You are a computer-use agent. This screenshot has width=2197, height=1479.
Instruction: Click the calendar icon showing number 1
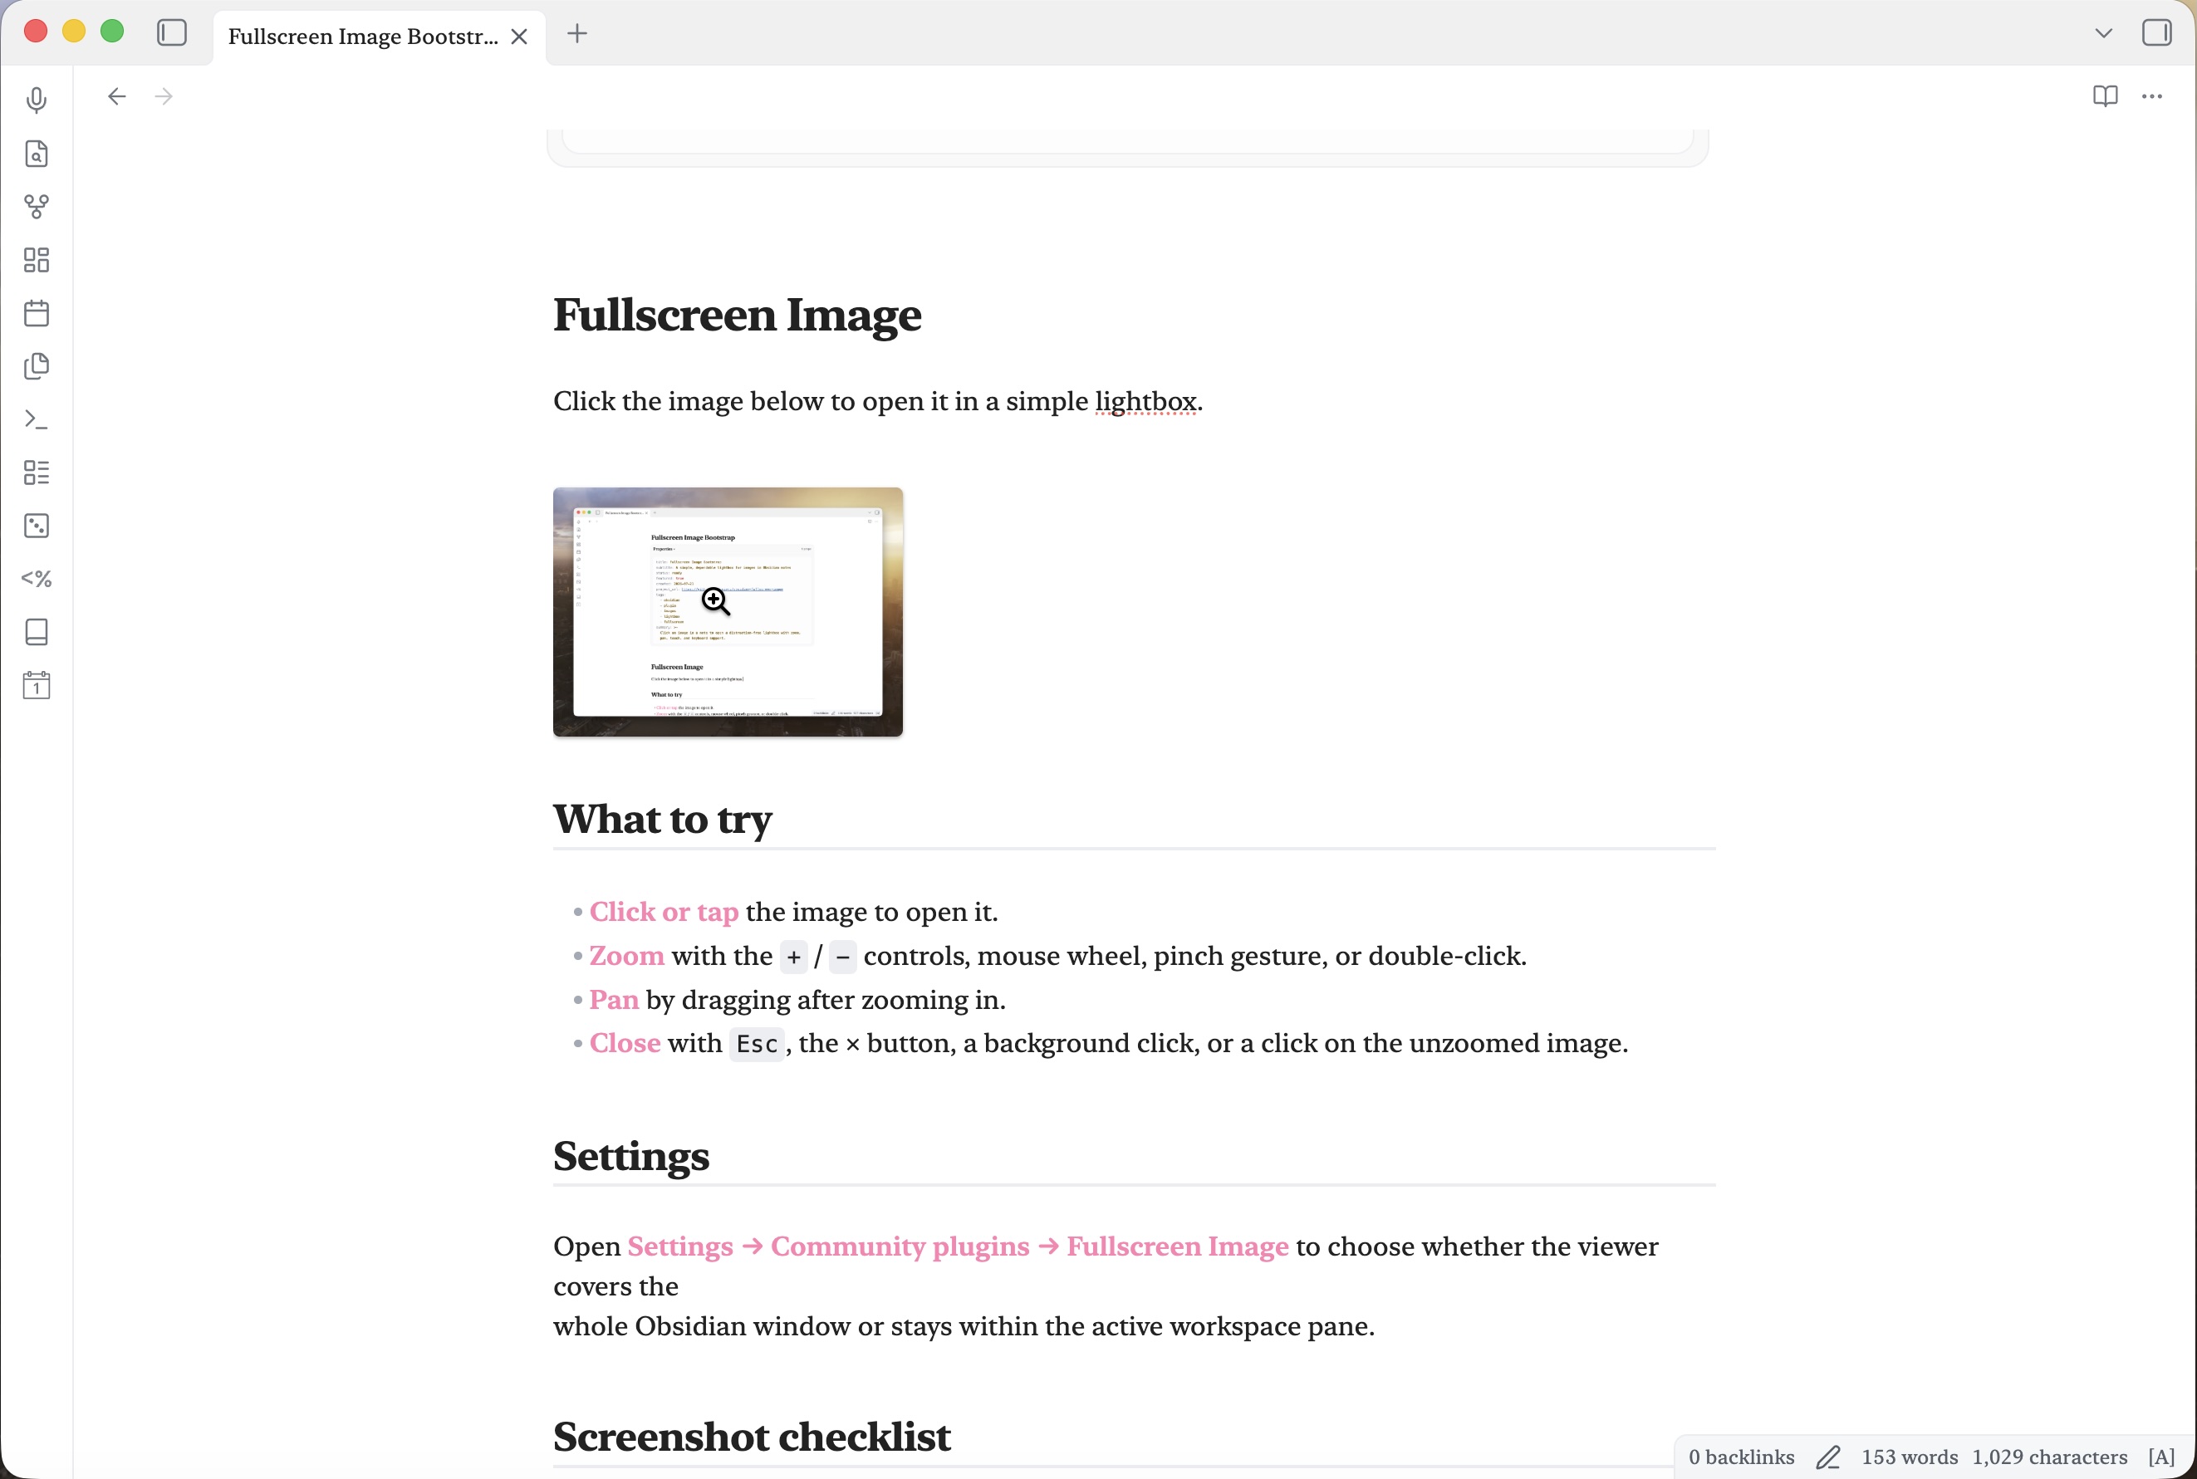[x=37, y=685]
